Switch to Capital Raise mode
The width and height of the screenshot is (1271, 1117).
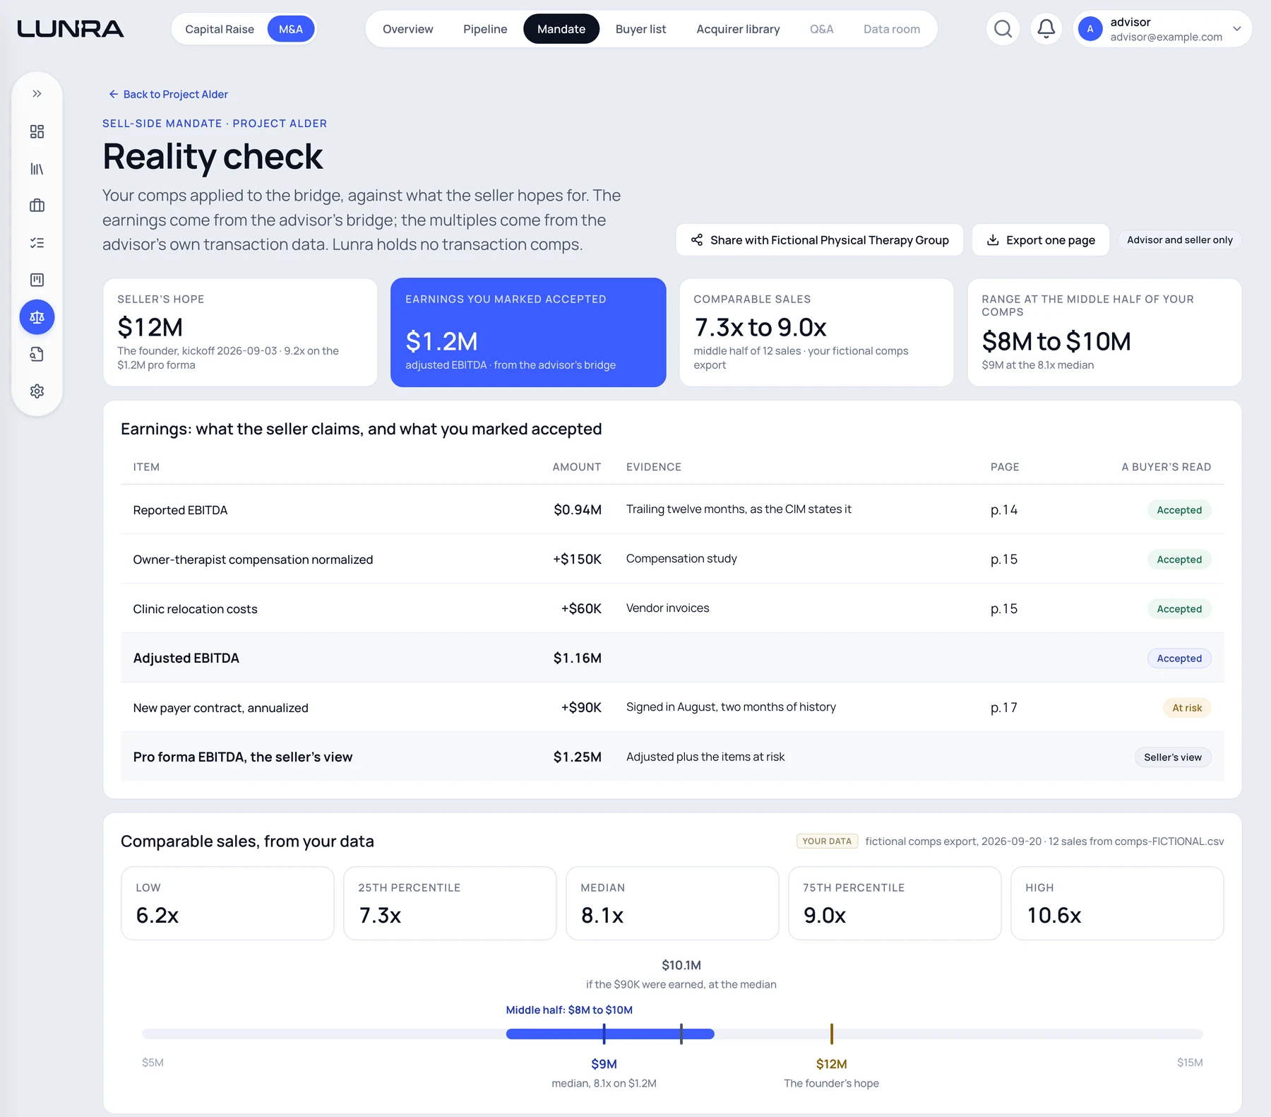(x=220, y=29)
